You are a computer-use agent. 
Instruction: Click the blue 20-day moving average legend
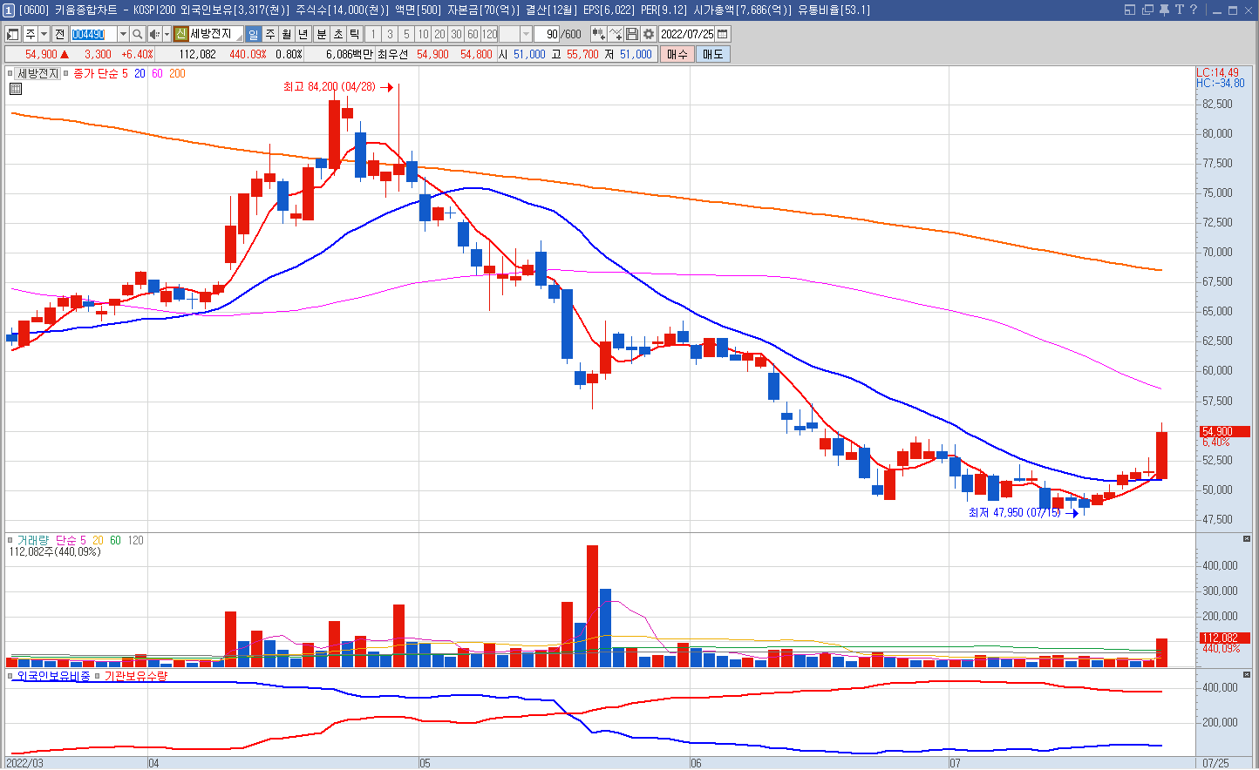tap(140, 74)
